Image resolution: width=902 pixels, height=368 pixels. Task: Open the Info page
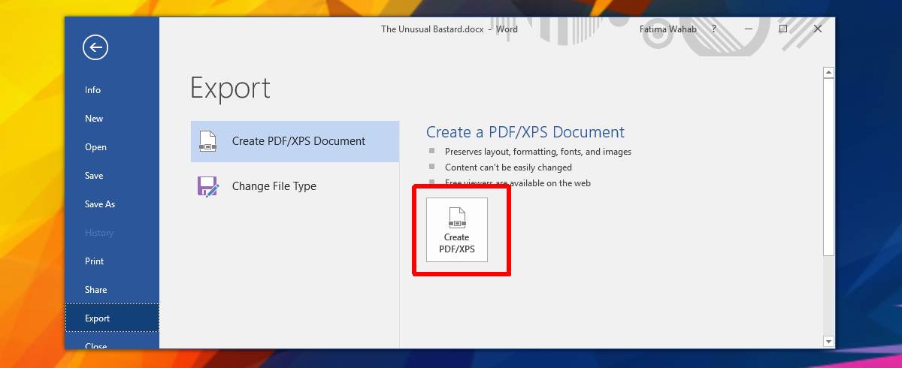112,90
